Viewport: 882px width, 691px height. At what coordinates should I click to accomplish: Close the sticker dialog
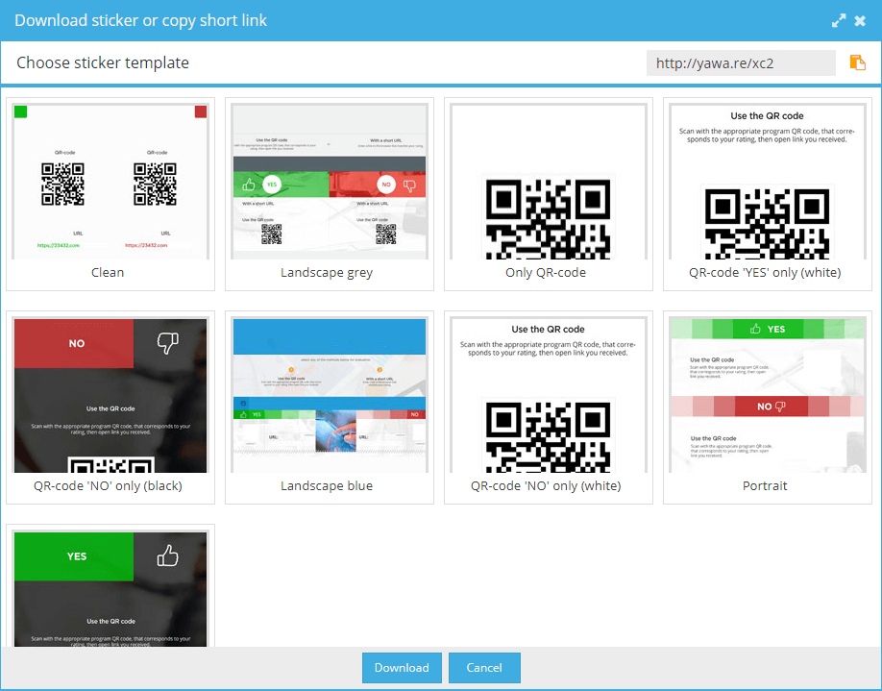860,21
